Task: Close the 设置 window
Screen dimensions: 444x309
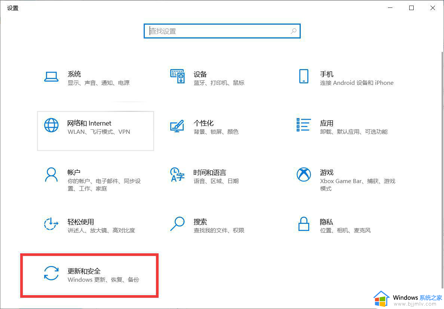Action: click(x=433, y=7)
